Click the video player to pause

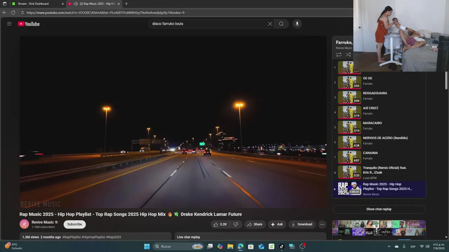point(173,122)
